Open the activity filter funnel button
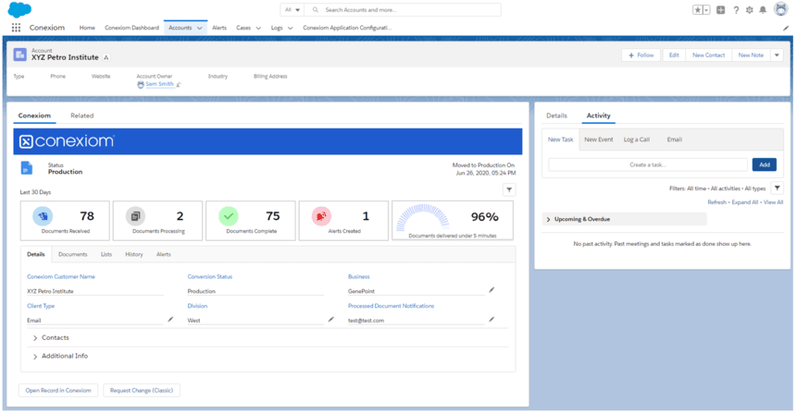Screen dimensions: 796x413 (777, 188)
